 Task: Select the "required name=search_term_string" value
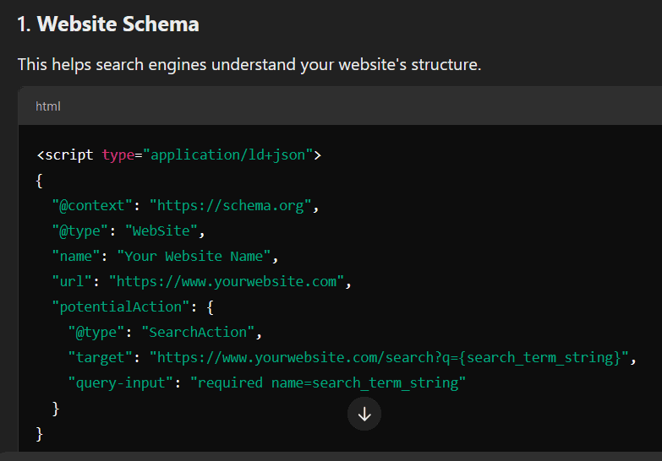[x=328, y=382]
